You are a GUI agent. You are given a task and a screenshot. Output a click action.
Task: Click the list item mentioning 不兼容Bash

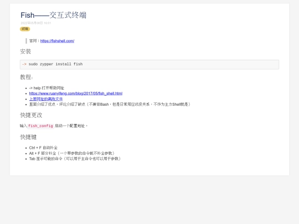(110, 104)
